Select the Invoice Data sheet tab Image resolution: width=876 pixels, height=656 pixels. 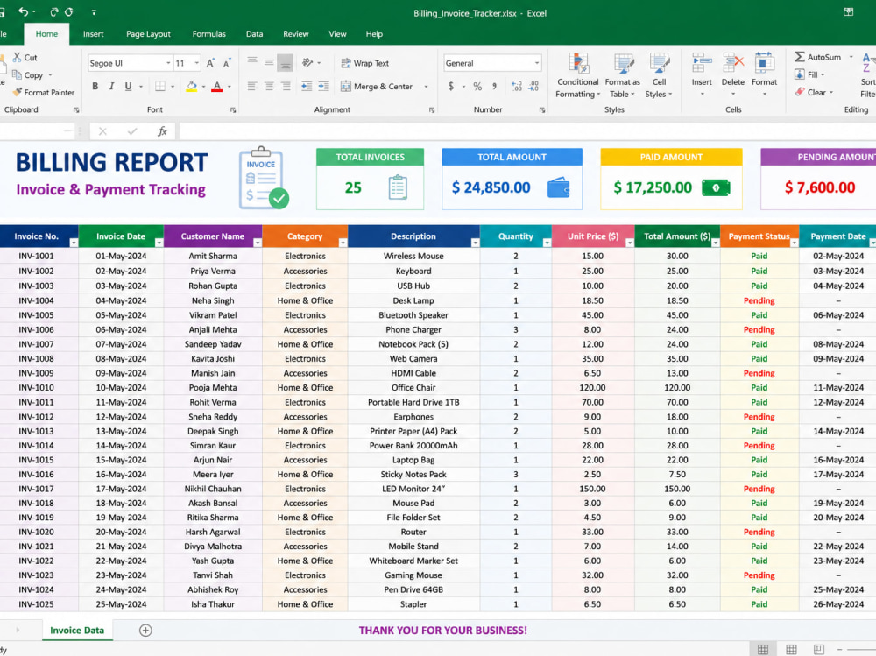point(77,631)
